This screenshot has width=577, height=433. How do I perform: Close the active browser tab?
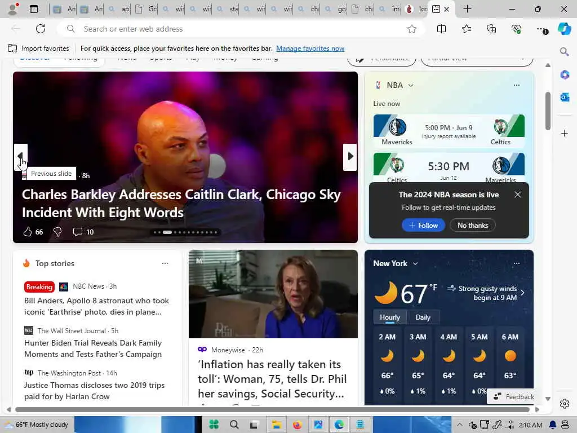[x=446, y=9]
